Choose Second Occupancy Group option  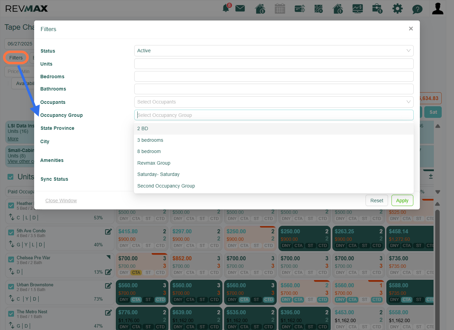pyautogui.click(x=274, y=186)
